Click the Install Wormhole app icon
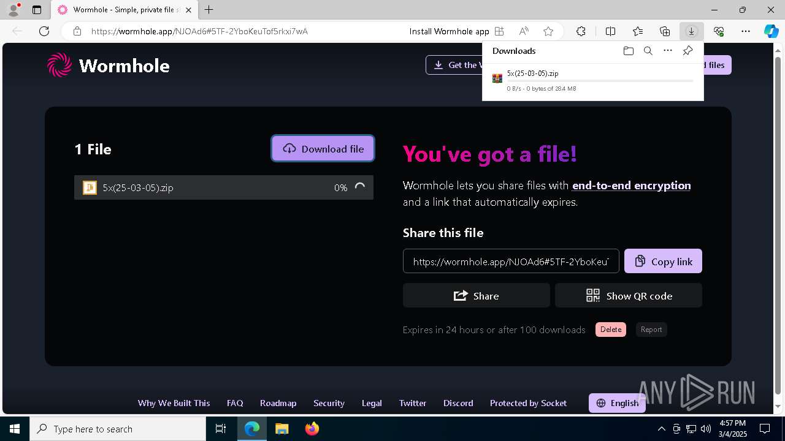Viewport: 785px width, 441px height. click(x=499, y=31)
